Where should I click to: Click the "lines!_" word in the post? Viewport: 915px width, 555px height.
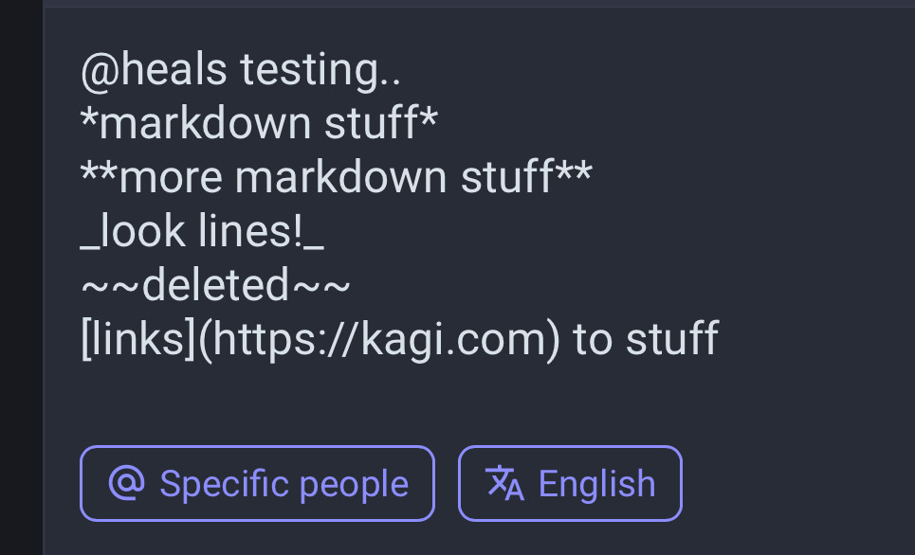(x=262, y=231)
